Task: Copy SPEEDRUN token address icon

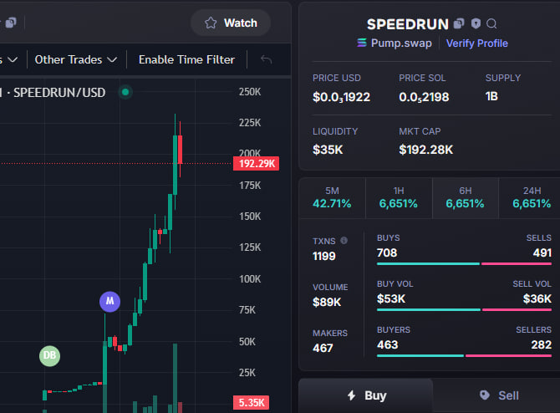Action: click(459, 23)
